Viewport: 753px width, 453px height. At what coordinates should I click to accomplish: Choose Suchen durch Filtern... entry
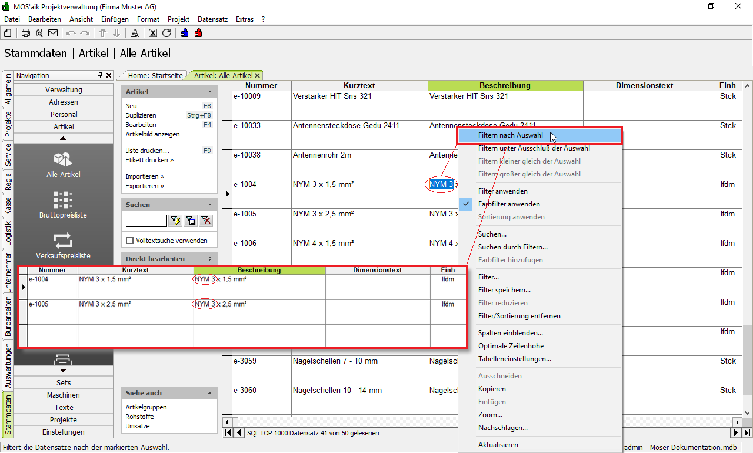click(513, 247)
